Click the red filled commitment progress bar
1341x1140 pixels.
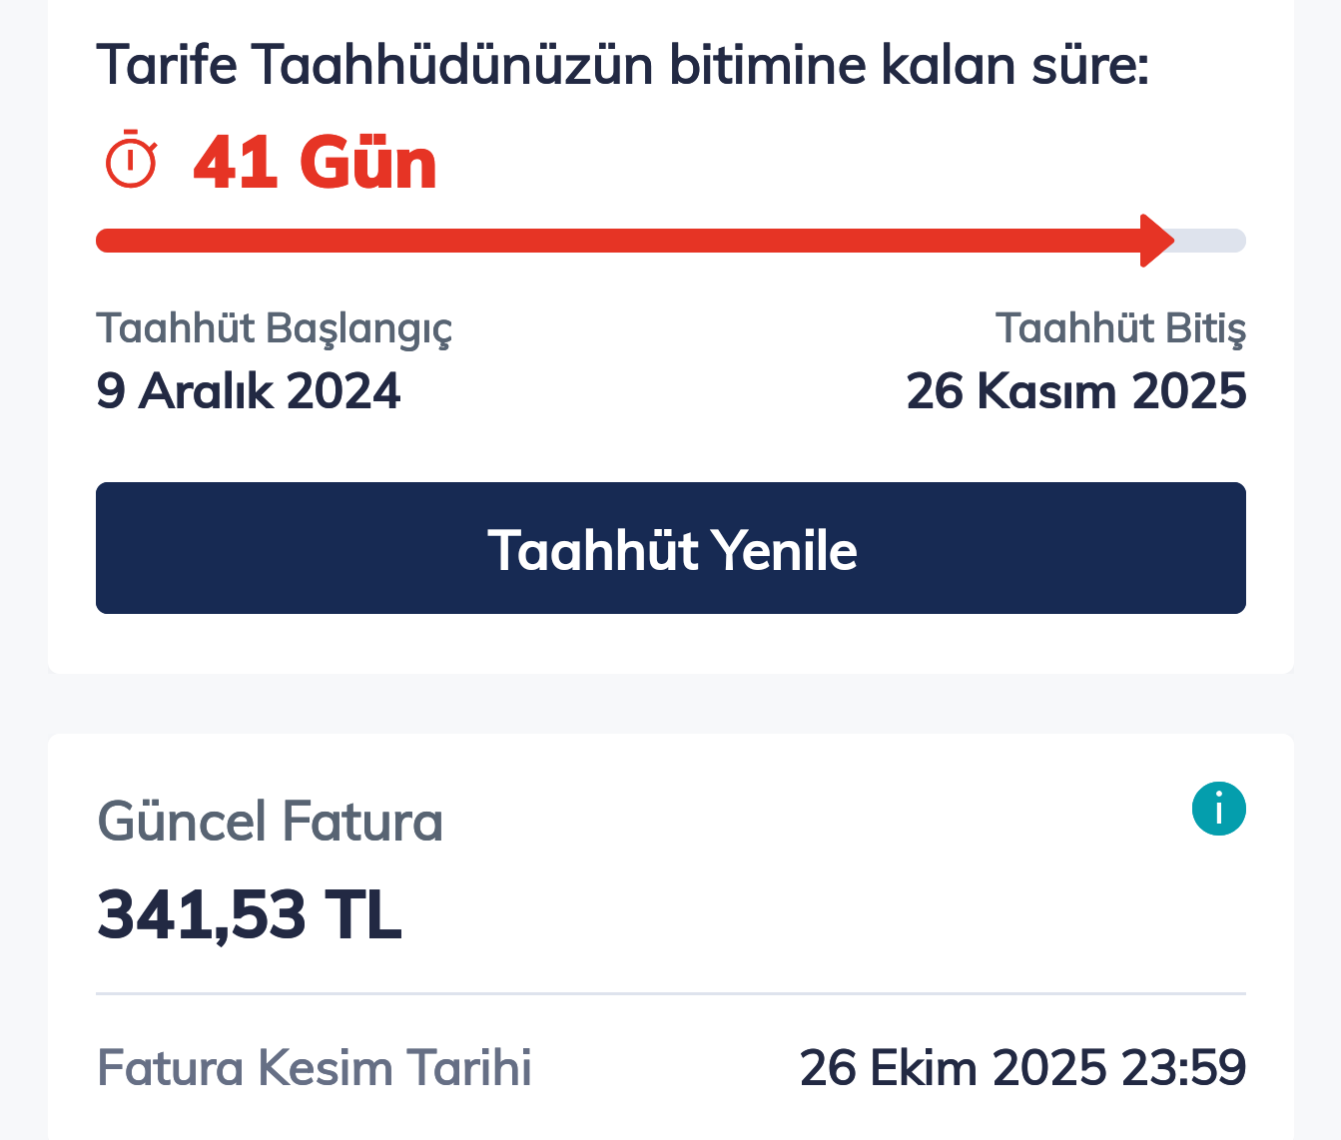(x=619, y=241)
